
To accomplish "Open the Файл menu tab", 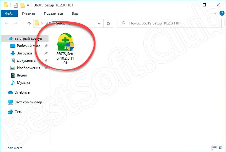I will tap(9, 13).
